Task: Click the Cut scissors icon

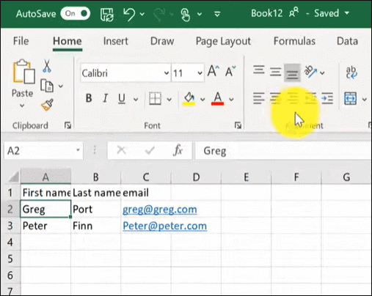Action: [x=47, y=66]
